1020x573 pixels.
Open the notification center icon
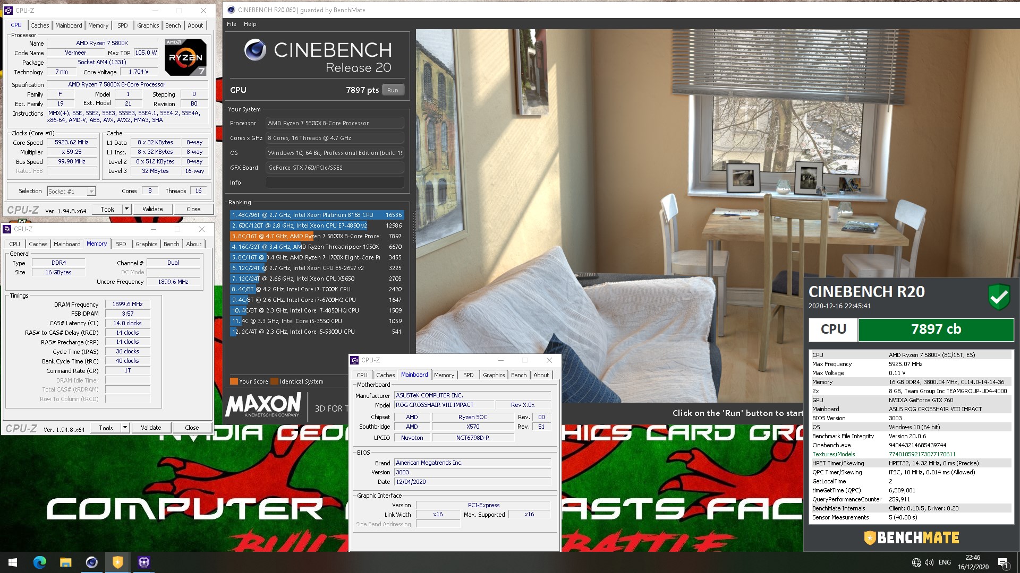pos(1003,562)
